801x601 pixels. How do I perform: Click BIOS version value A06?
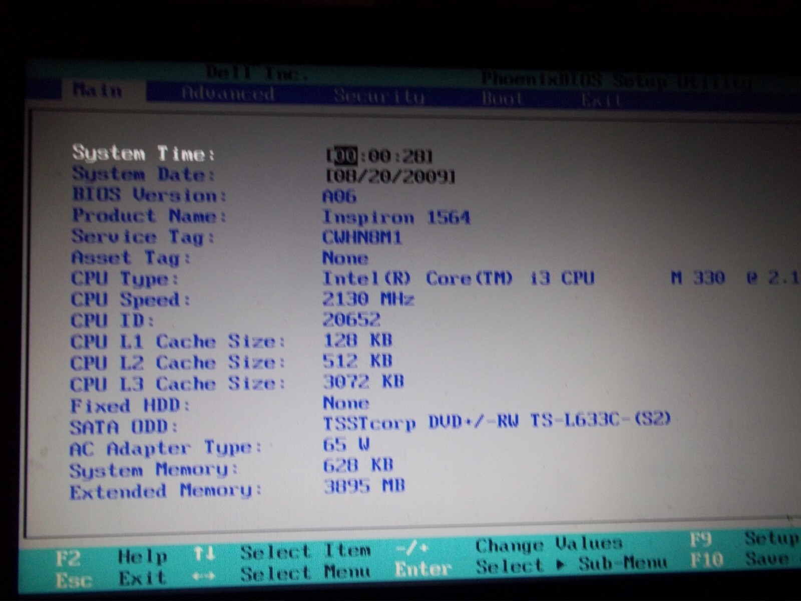coord(339,196)
